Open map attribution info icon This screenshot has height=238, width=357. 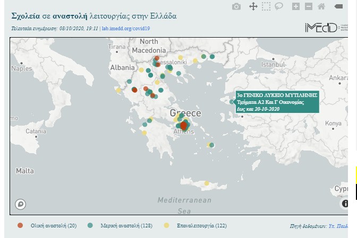[x=344, y=204]
